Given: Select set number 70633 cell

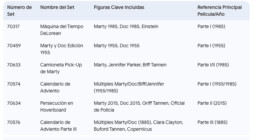Looking at the screenshot, I should click(x=14, y=65).
